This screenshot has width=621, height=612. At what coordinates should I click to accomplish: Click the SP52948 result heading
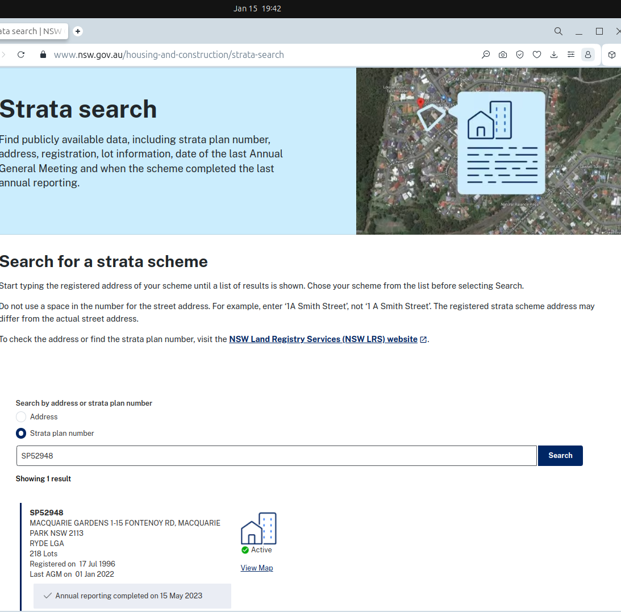pos(47,513)
